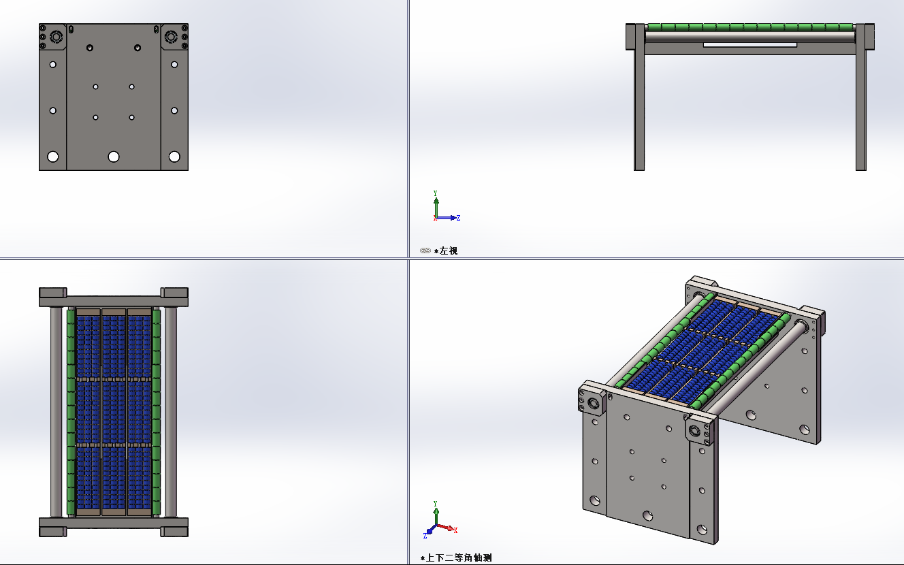Screen dimensions: 904x565
Task: Select the 3D model in the 上下二等角轴测 viewport
Action: (x=701, y=410)
